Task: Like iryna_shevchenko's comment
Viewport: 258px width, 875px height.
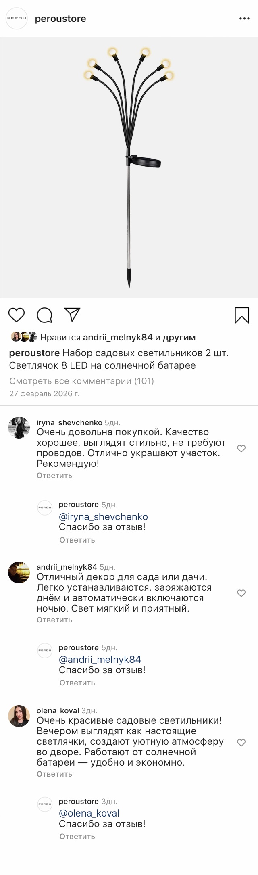Action: 241,448
